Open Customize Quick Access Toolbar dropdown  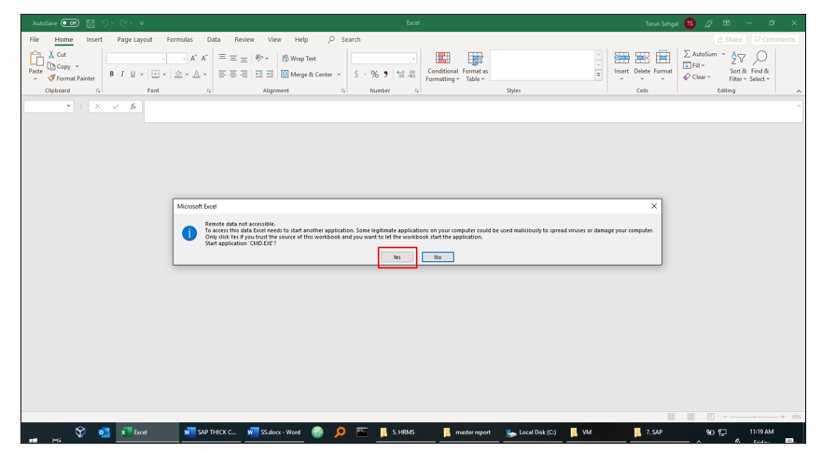(x=142, y=23)
